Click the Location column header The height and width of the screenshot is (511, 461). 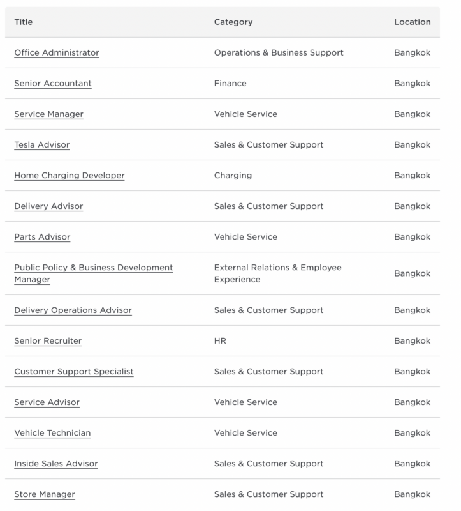pyautogui.click(x=412, y=22)
